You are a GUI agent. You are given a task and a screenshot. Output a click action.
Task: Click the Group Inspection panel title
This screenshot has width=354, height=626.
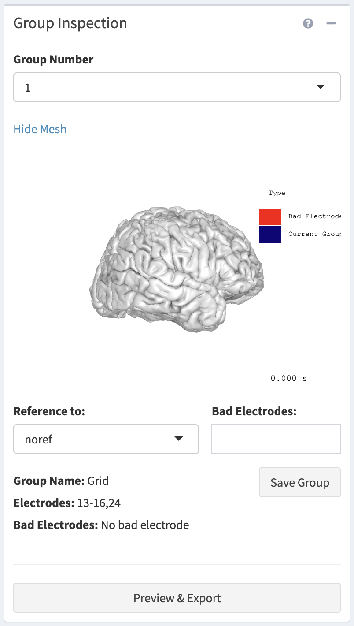click(x=70, y=23)
